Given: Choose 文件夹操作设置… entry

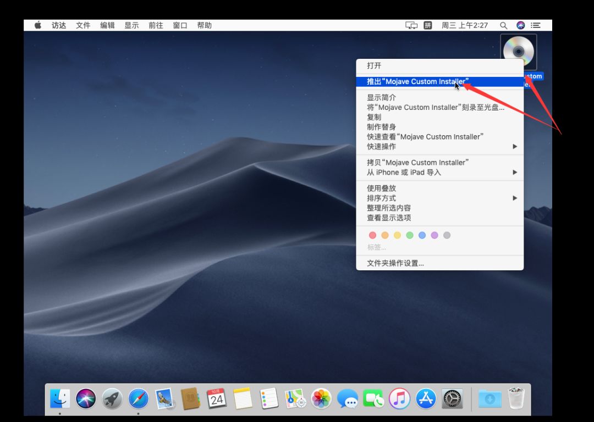Looking at the screenshot, I should click(x=440, y=263).
